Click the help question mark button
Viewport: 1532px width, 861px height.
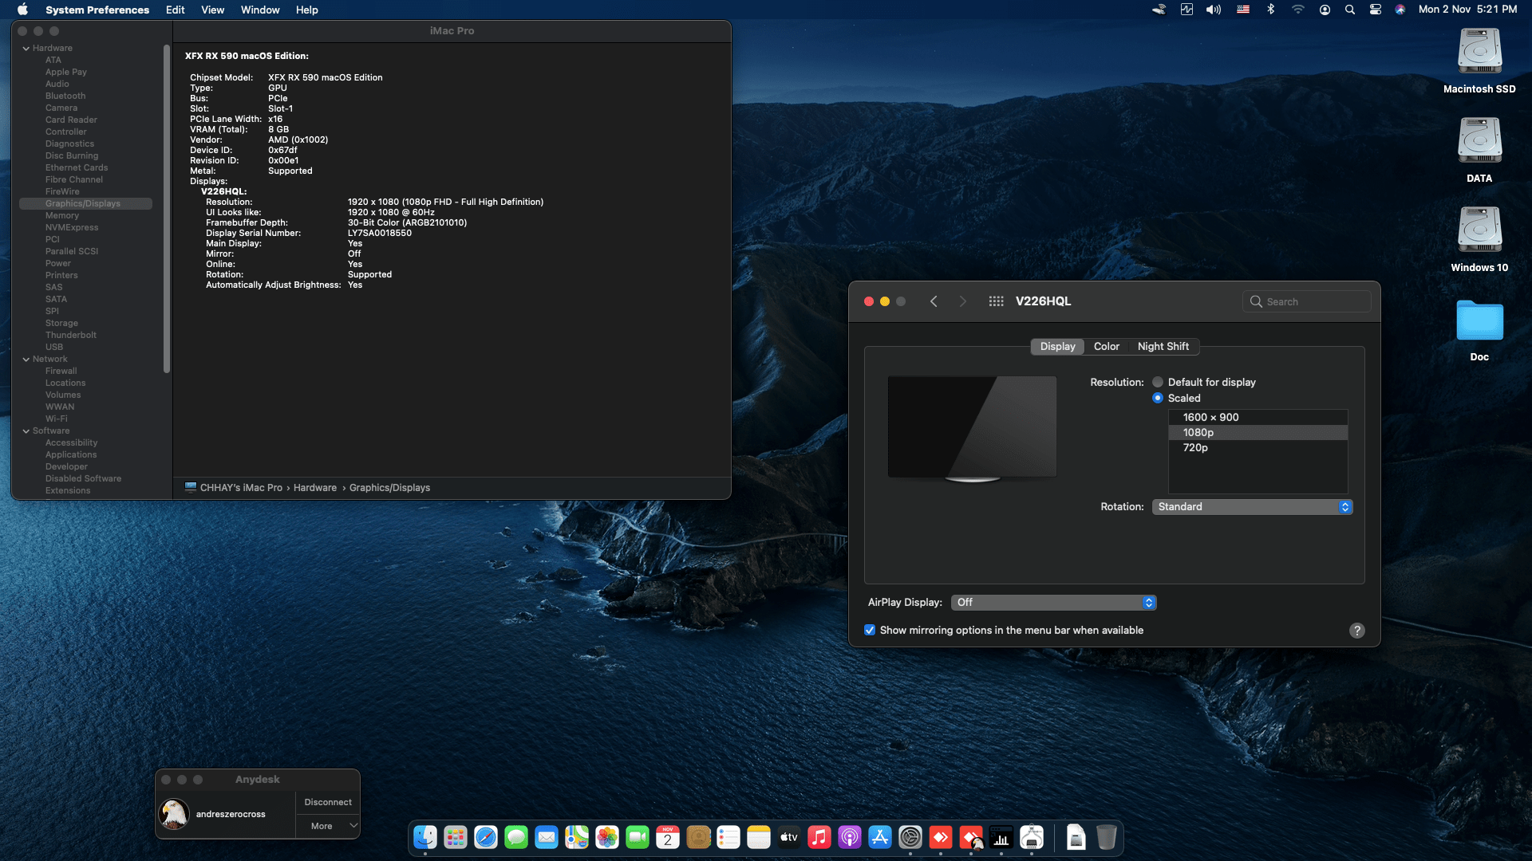[1357, 630]
